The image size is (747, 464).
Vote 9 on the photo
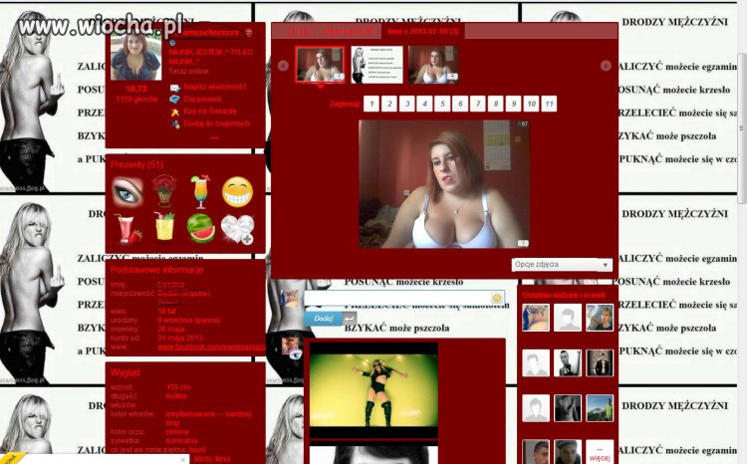click(x=513, y=104)
